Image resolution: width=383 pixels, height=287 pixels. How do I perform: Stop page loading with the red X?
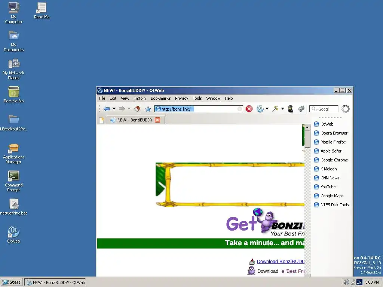(x=249, y=109)
